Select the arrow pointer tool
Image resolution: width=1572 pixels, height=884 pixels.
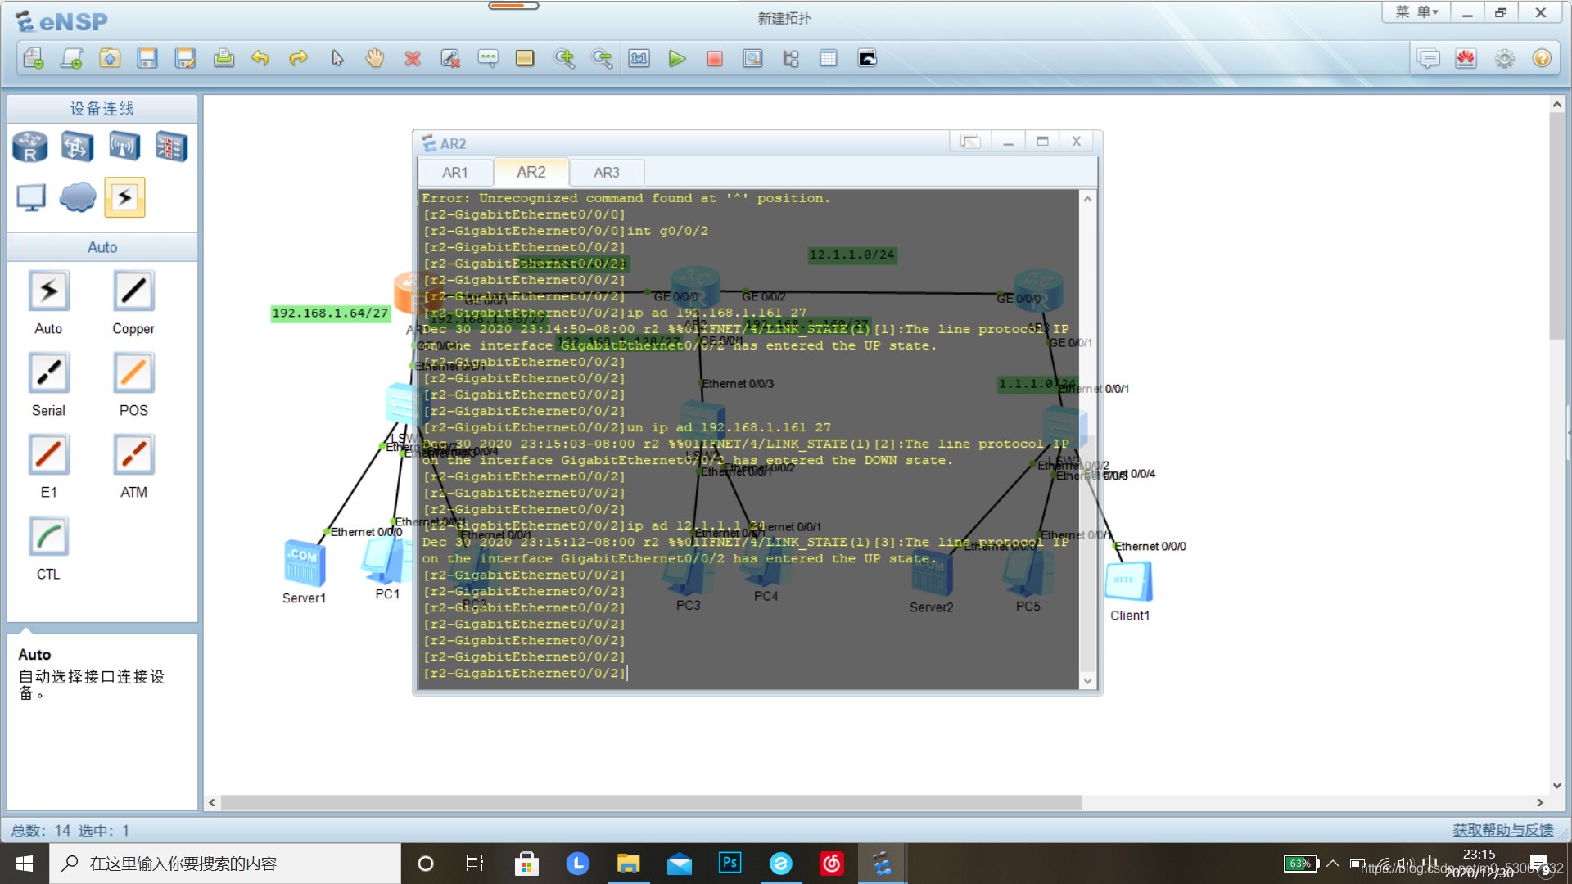click(x=337, y=58)
